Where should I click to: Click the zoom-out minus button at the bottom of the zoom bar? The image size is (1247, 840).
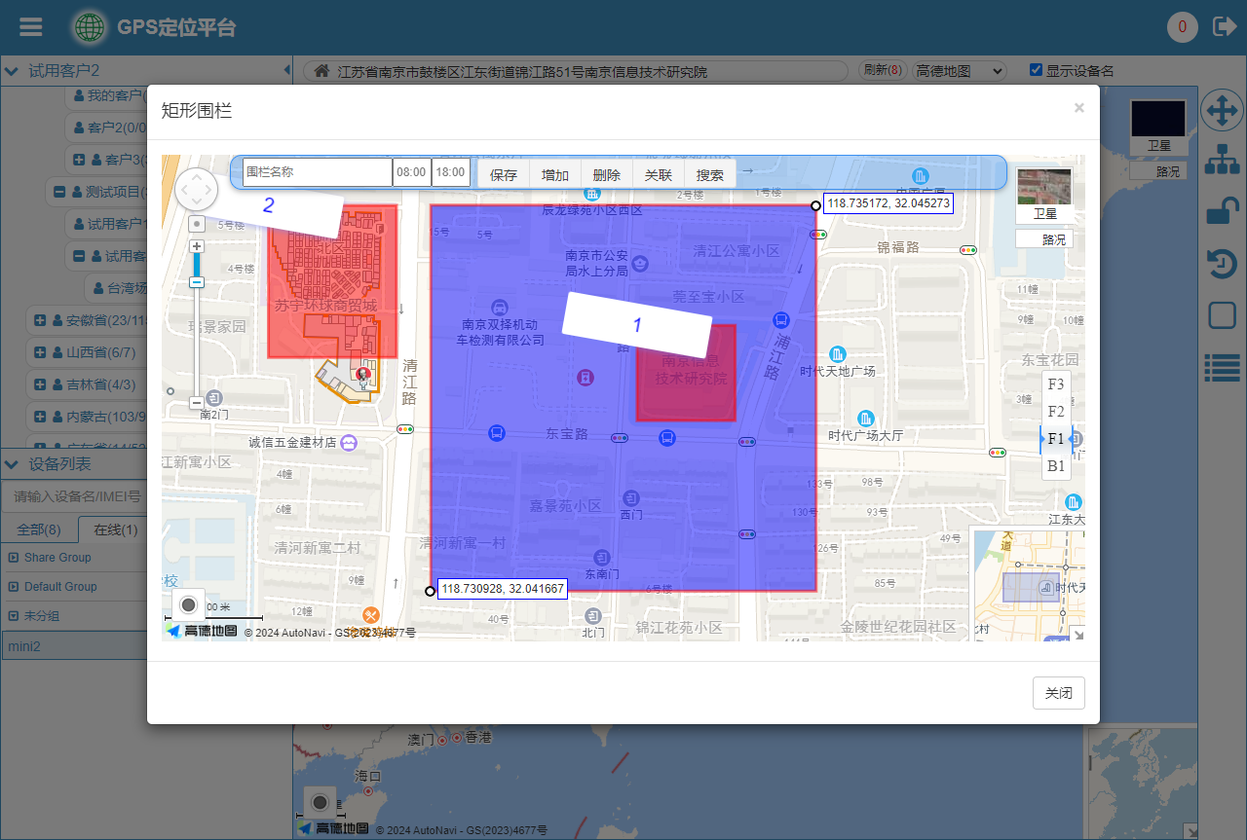(196, 402)
